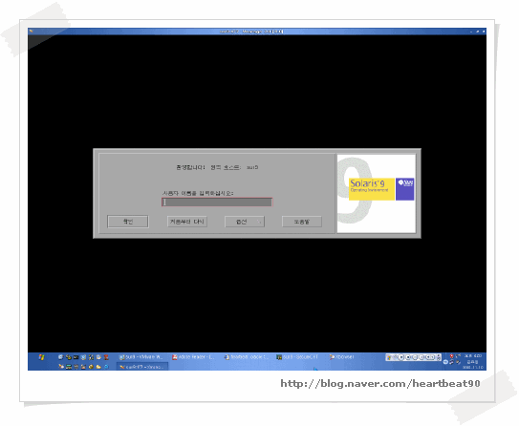This screenshot has width=519, height=426.
Task: Switch to the Xbrowser taskbar item
Action: (x=342, y=357)
